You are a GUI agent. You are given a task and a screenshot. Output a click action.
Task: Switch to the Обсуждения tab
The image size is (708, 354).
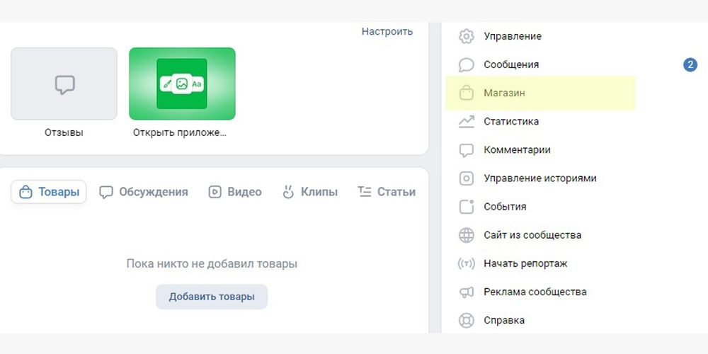click(x=144, y=192)
